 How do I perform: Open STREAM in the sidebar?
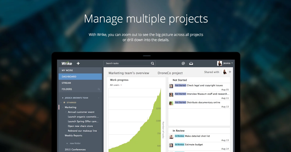coord(66,83)
